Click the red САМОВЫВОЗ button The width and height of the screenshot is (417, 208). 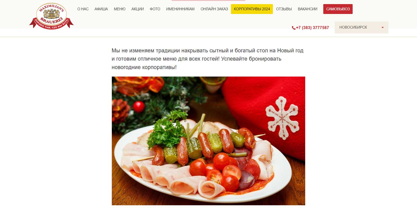click(338, 9)
